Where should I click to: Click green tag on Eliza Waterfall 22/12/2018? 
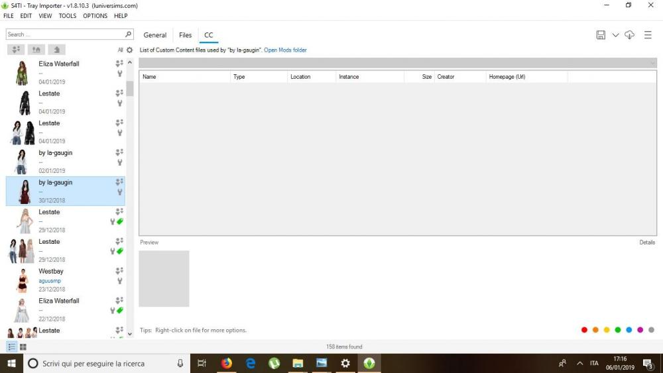(120, 311)
